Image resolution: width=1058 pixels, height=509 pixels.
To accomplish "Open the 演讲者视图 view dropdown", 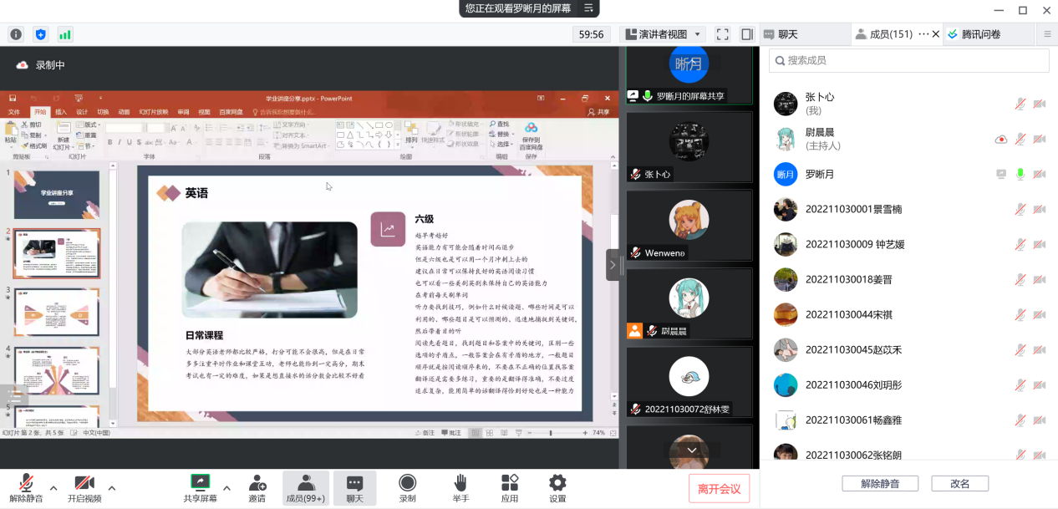I will click(663, 34).
